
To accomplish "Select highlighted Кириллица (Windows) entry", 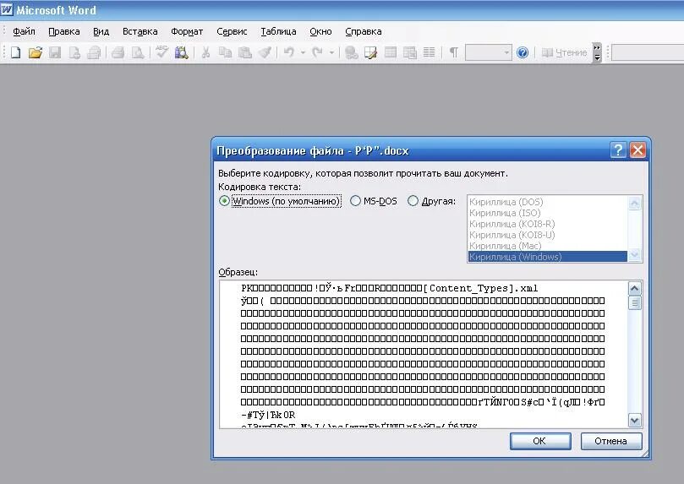I will coord(548,257).
